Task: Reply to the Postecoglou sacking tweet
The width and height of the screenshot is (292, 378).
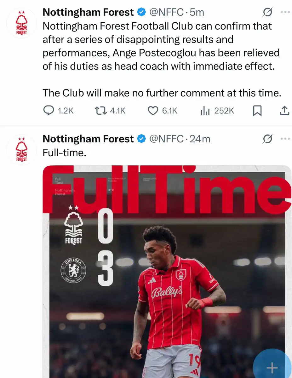Action: 48,111
